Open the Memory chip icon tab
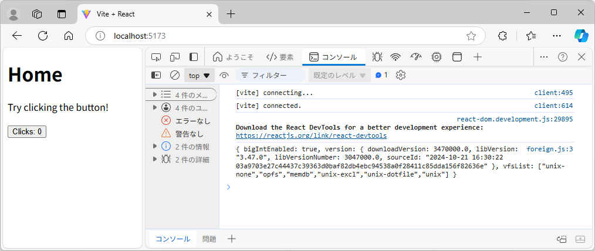Image resolution: width=595 pixels, height=251 pixels. coord(437,57)
